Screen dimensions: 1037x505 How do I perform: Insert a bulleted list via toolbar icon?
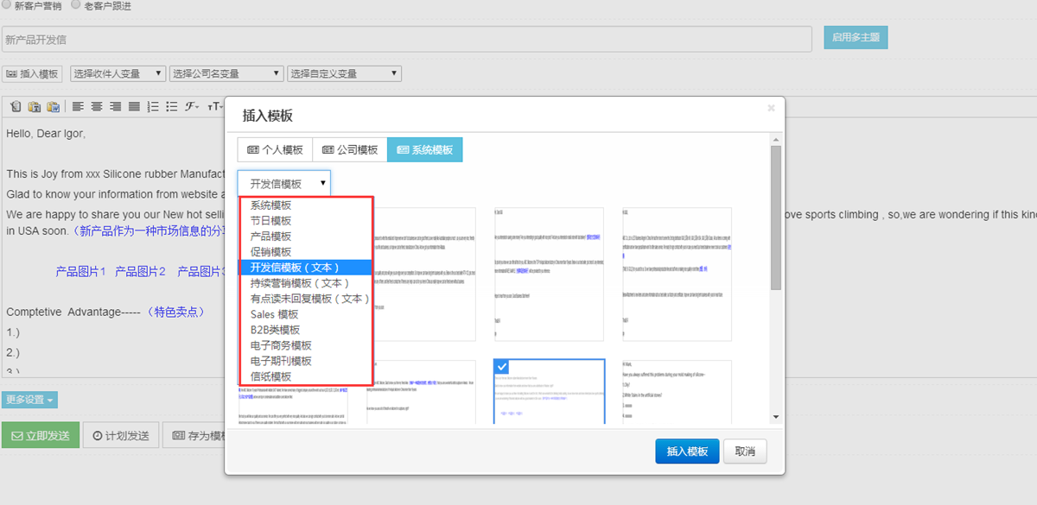171,107
